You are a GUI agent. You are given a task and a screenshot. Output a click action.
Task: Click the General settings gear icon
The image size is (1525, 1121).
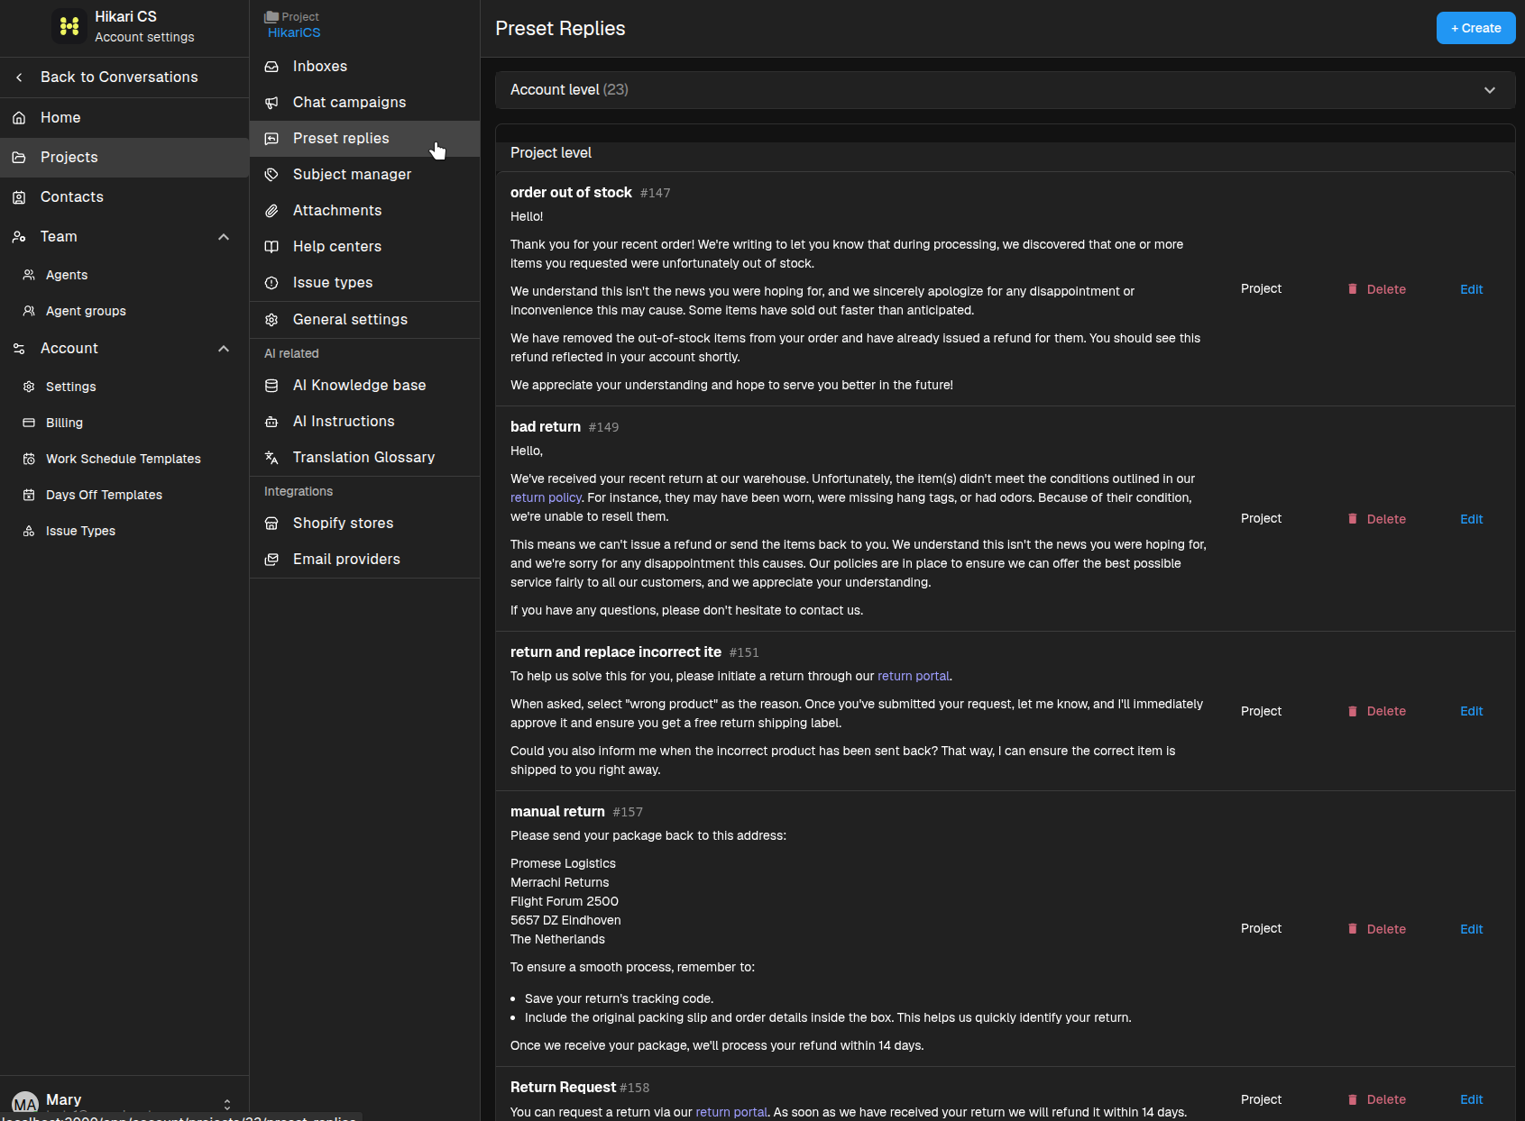coord(271,320)
